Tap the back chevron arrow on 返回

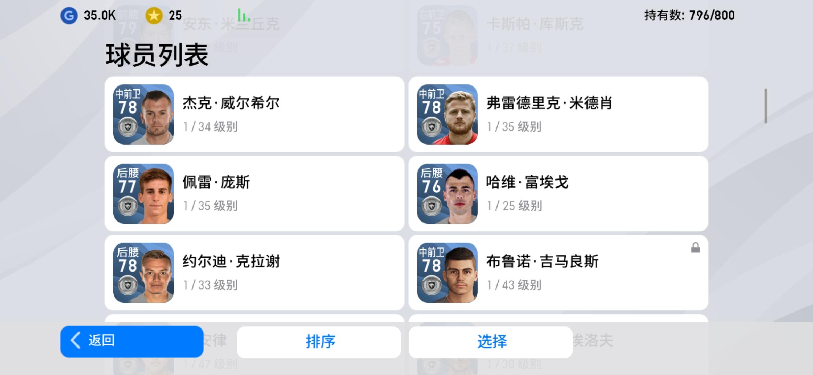pos(76,340)
